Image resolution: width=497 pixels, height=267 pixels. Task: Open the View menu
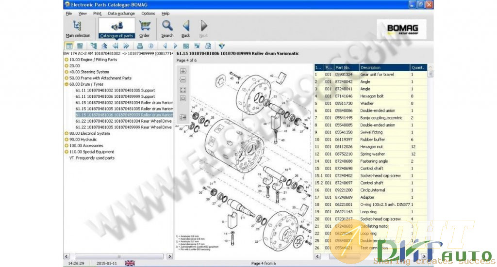click(83, 13)
